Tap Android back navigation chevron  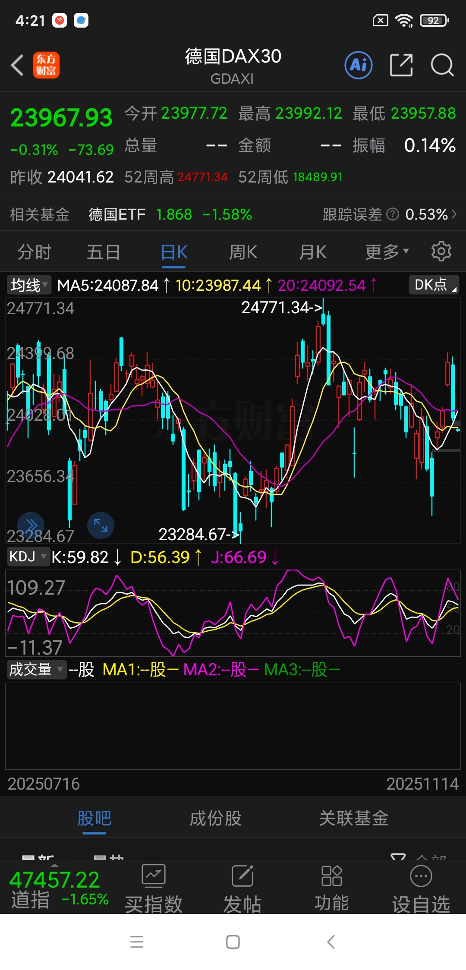(x=331, y=942)
